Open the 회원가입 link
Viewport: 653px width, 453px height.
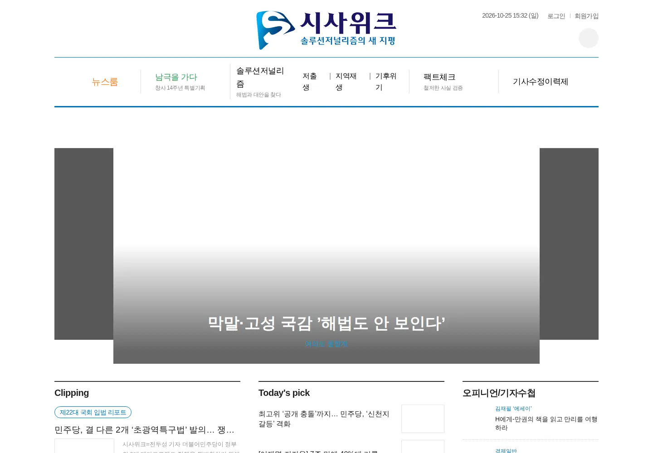pyautogui.click(x=586, y=16)
